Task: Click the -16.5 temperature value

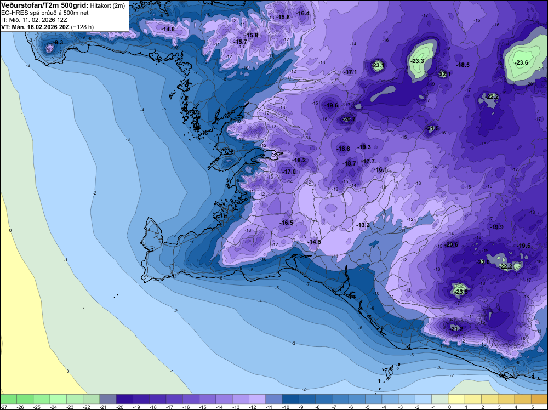Action: [x=286, y=223]
